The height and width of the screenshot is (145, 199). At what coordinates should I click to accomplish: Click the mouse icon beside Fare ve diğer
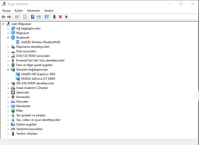[x=13, y=65]
